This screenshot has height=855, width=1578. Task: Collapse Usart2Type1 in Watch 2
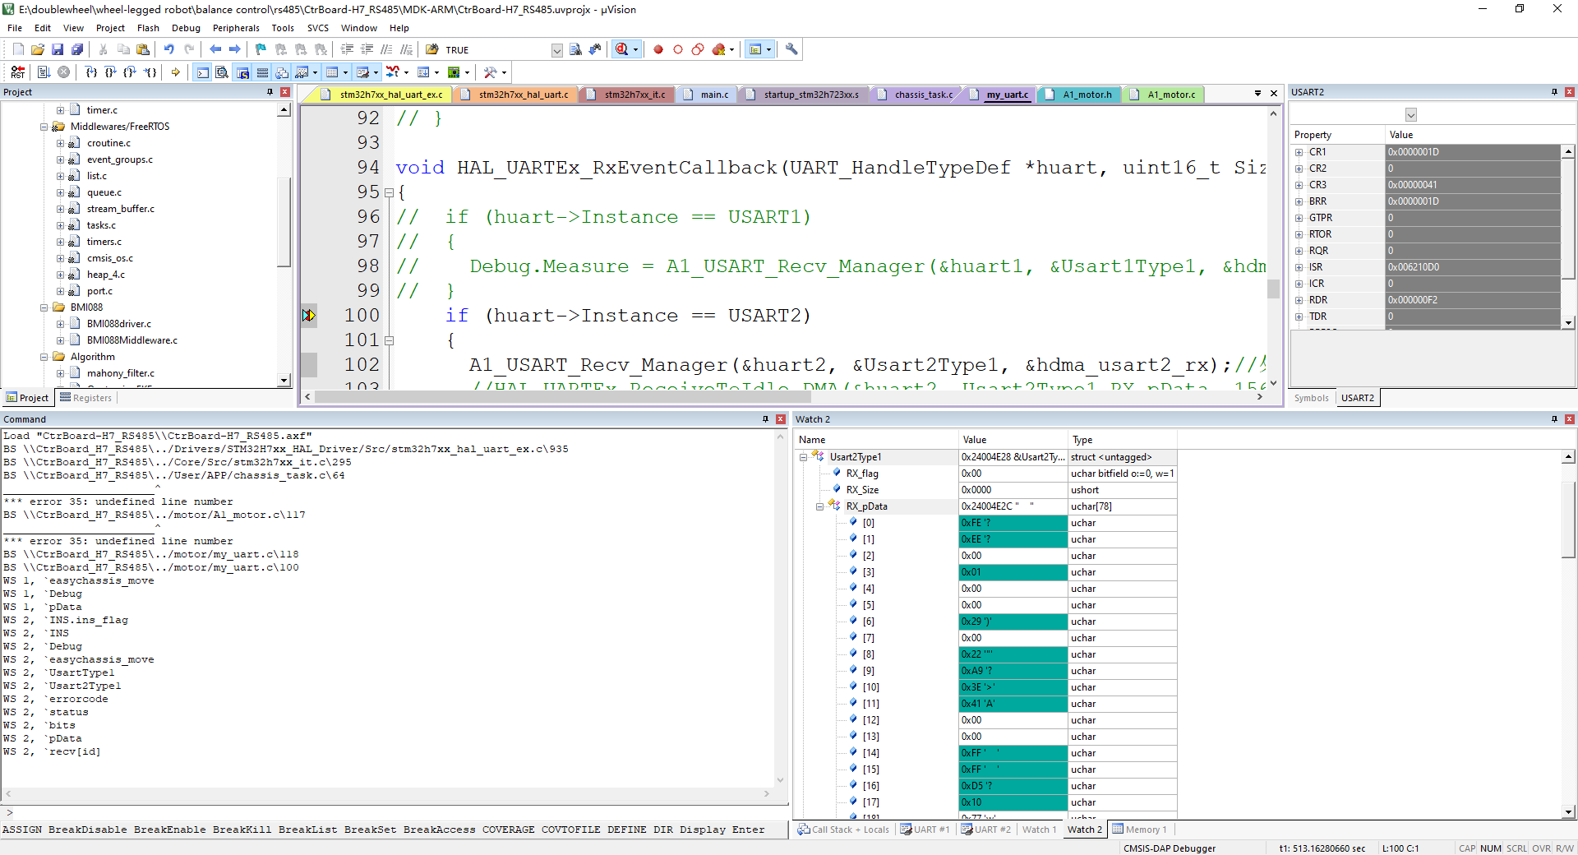coord(803,457)
